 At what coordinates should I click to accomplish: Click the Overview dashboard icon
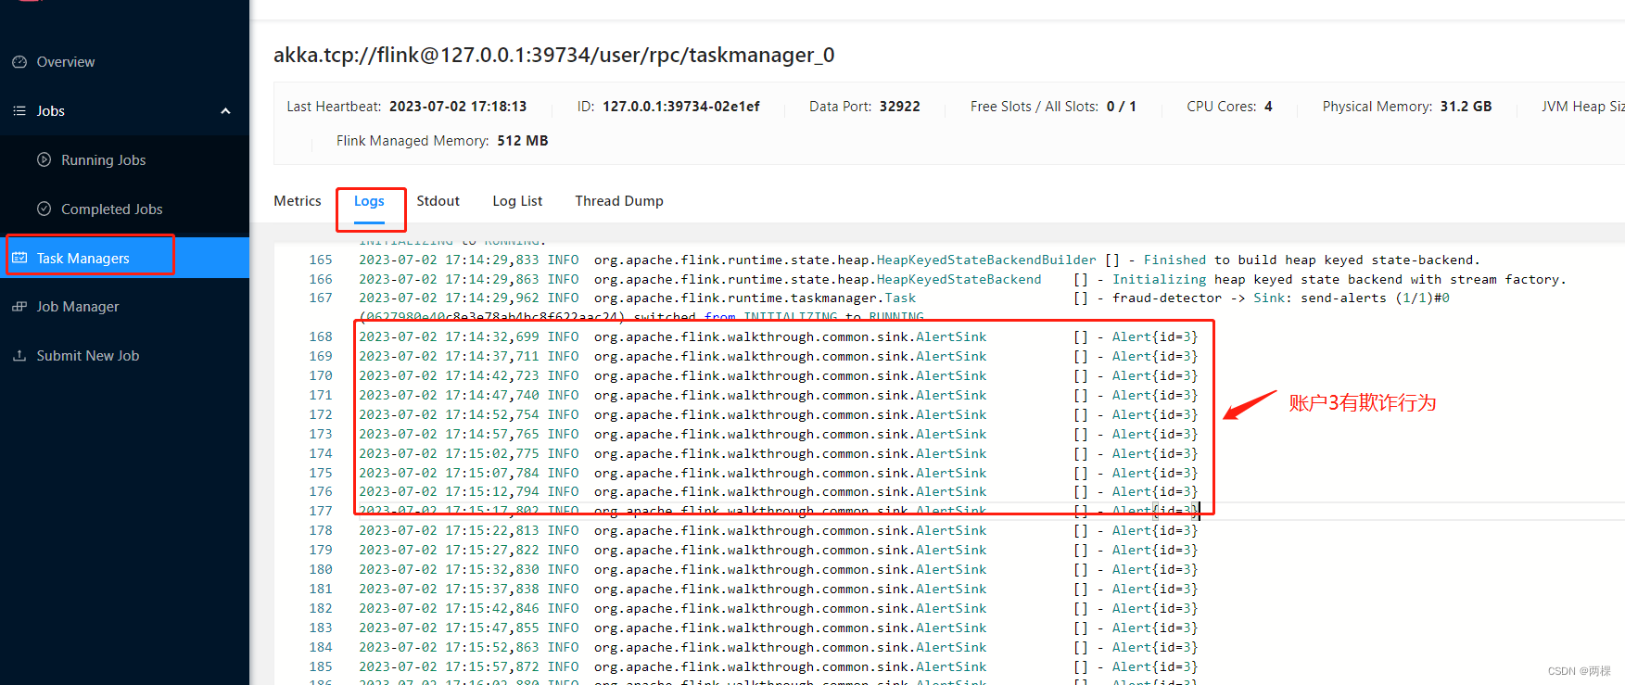pyautogui.click(x=19, y=62)
